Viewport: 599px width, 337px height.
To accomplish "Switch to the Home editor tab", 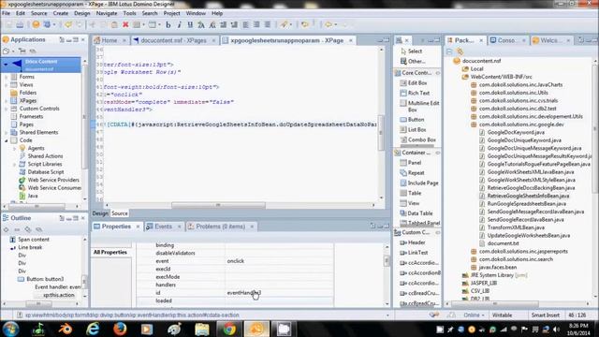I will [110, 40].
